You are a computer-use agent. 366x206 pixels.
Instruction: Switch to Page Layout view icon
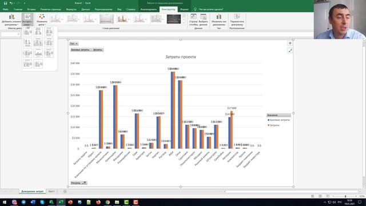click(320, 196)
